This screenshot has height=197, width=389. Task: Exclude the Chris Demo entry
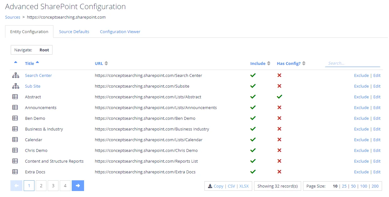[361, 151]
